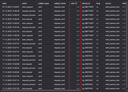Select date cell 11.12.2023 10:27:47

click(x=11, y=52)
